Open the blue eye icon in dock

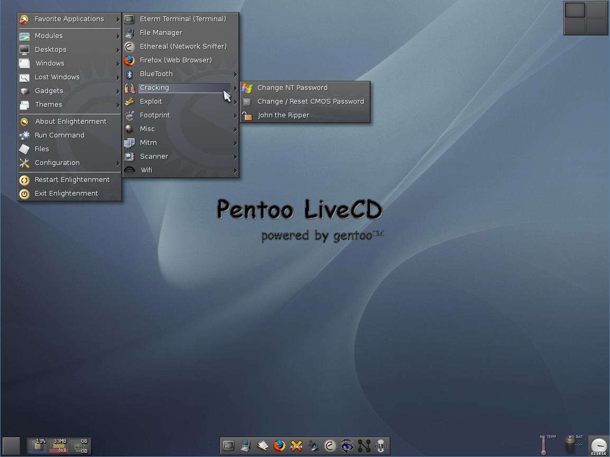[347, 446]
